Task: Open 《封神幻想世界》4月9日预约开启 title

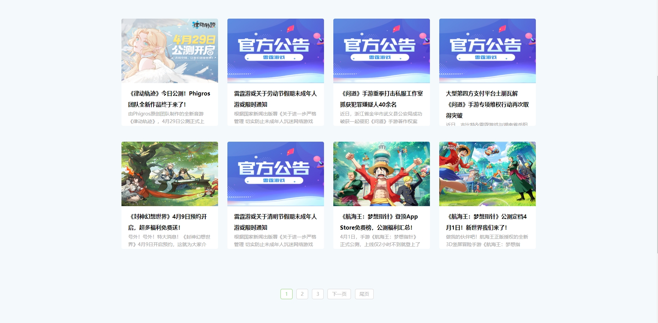Action: pos(168,222)
